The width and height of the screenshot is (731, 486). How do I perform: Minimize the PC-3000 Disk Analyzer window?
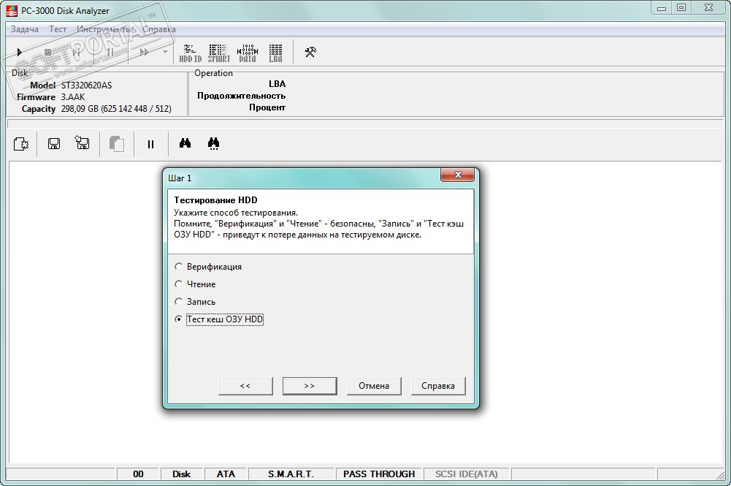[x=662, y=8]
